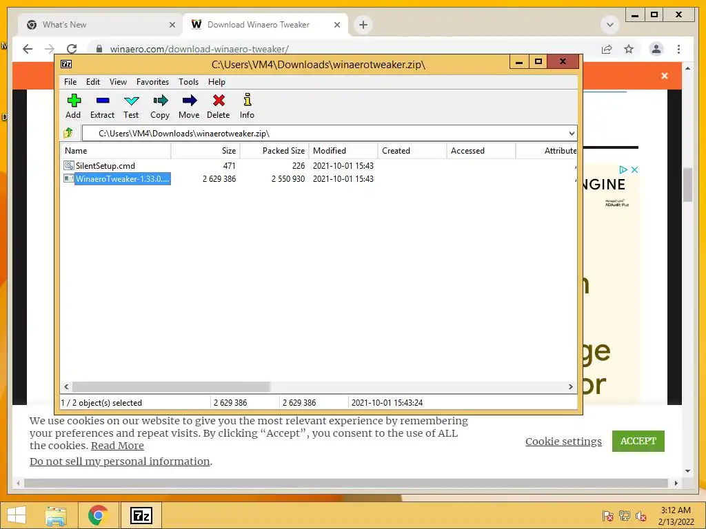Click the taskbar clock showing 3:12 AM

click(x=676, y=515)
